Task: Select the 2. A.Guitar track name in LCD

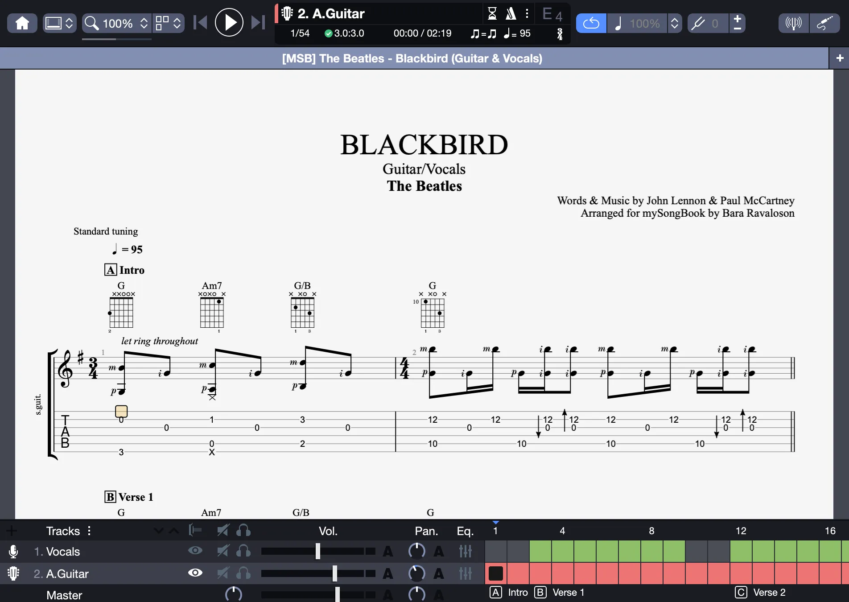Action: coord(331,13)
